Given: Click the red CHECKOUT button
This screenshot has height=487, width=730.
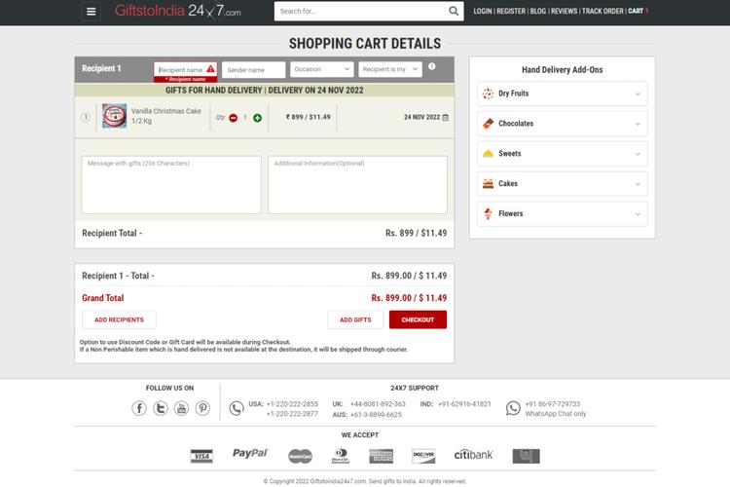Looking at the screenshot, I should coord(418,319).
